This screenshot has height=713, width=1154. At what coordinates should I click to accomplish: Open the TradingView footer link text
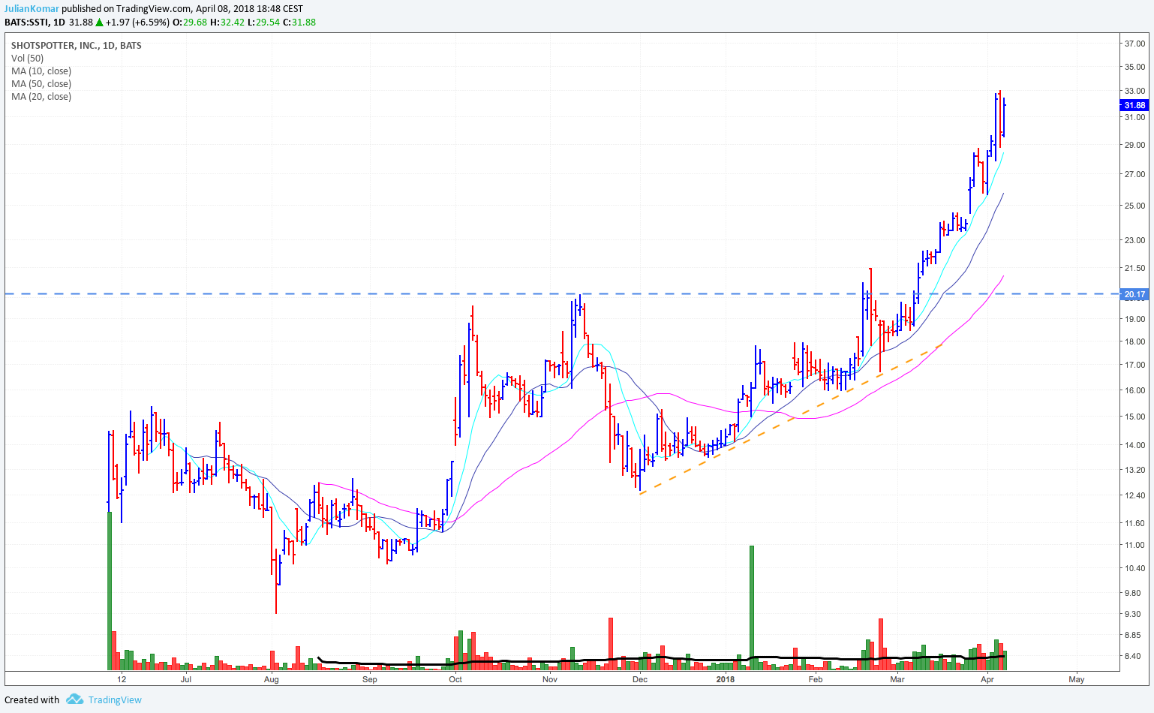pos(115,699)
